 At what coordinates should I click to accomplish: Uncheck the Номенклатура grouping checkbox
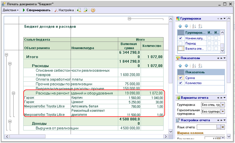click(181, 38)
